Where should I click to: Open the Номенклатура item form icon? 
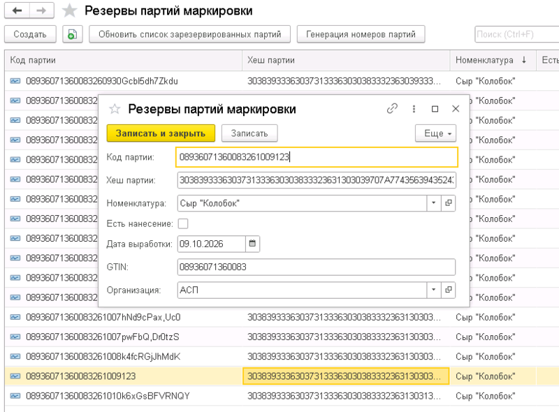click(x=449, y=203)
